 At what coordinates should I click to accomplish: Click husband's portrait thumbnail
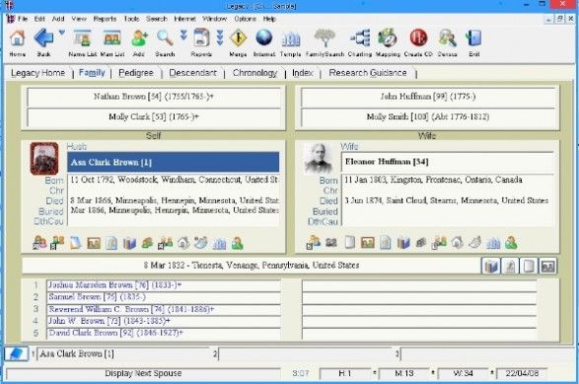point(44,159)
